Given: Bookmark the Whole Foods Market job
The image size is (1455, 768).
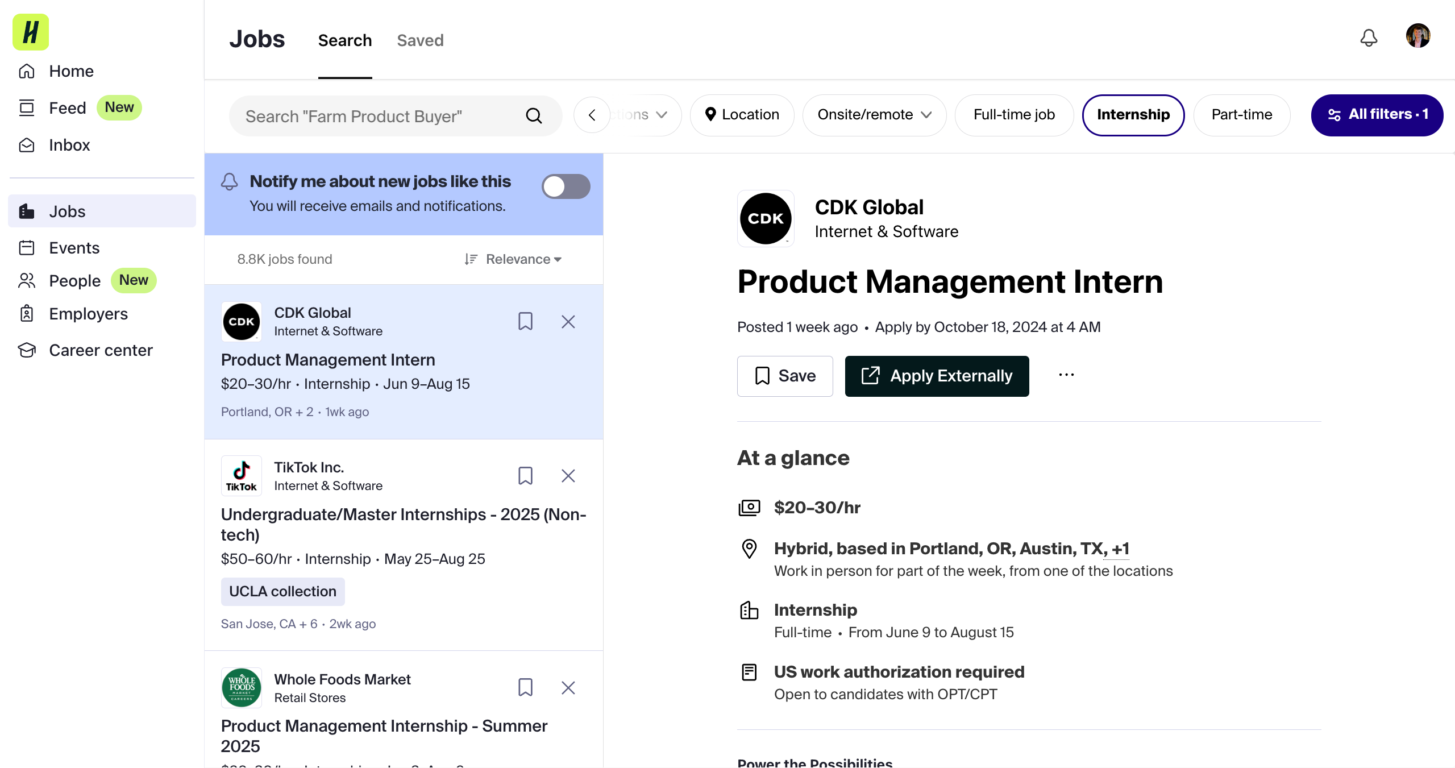Looking at the screenshot, I should click(525, 687).
